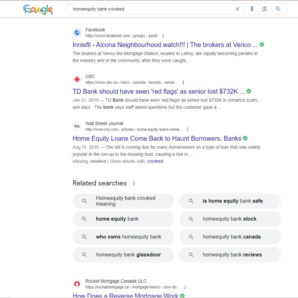Open the Facebook result favicon

coord(77,33)
